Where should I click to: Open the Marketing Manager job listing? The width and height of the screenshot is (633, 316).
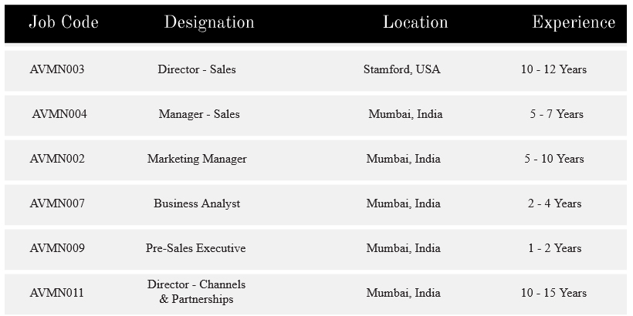pyautogui.click(x=197, y=159)
